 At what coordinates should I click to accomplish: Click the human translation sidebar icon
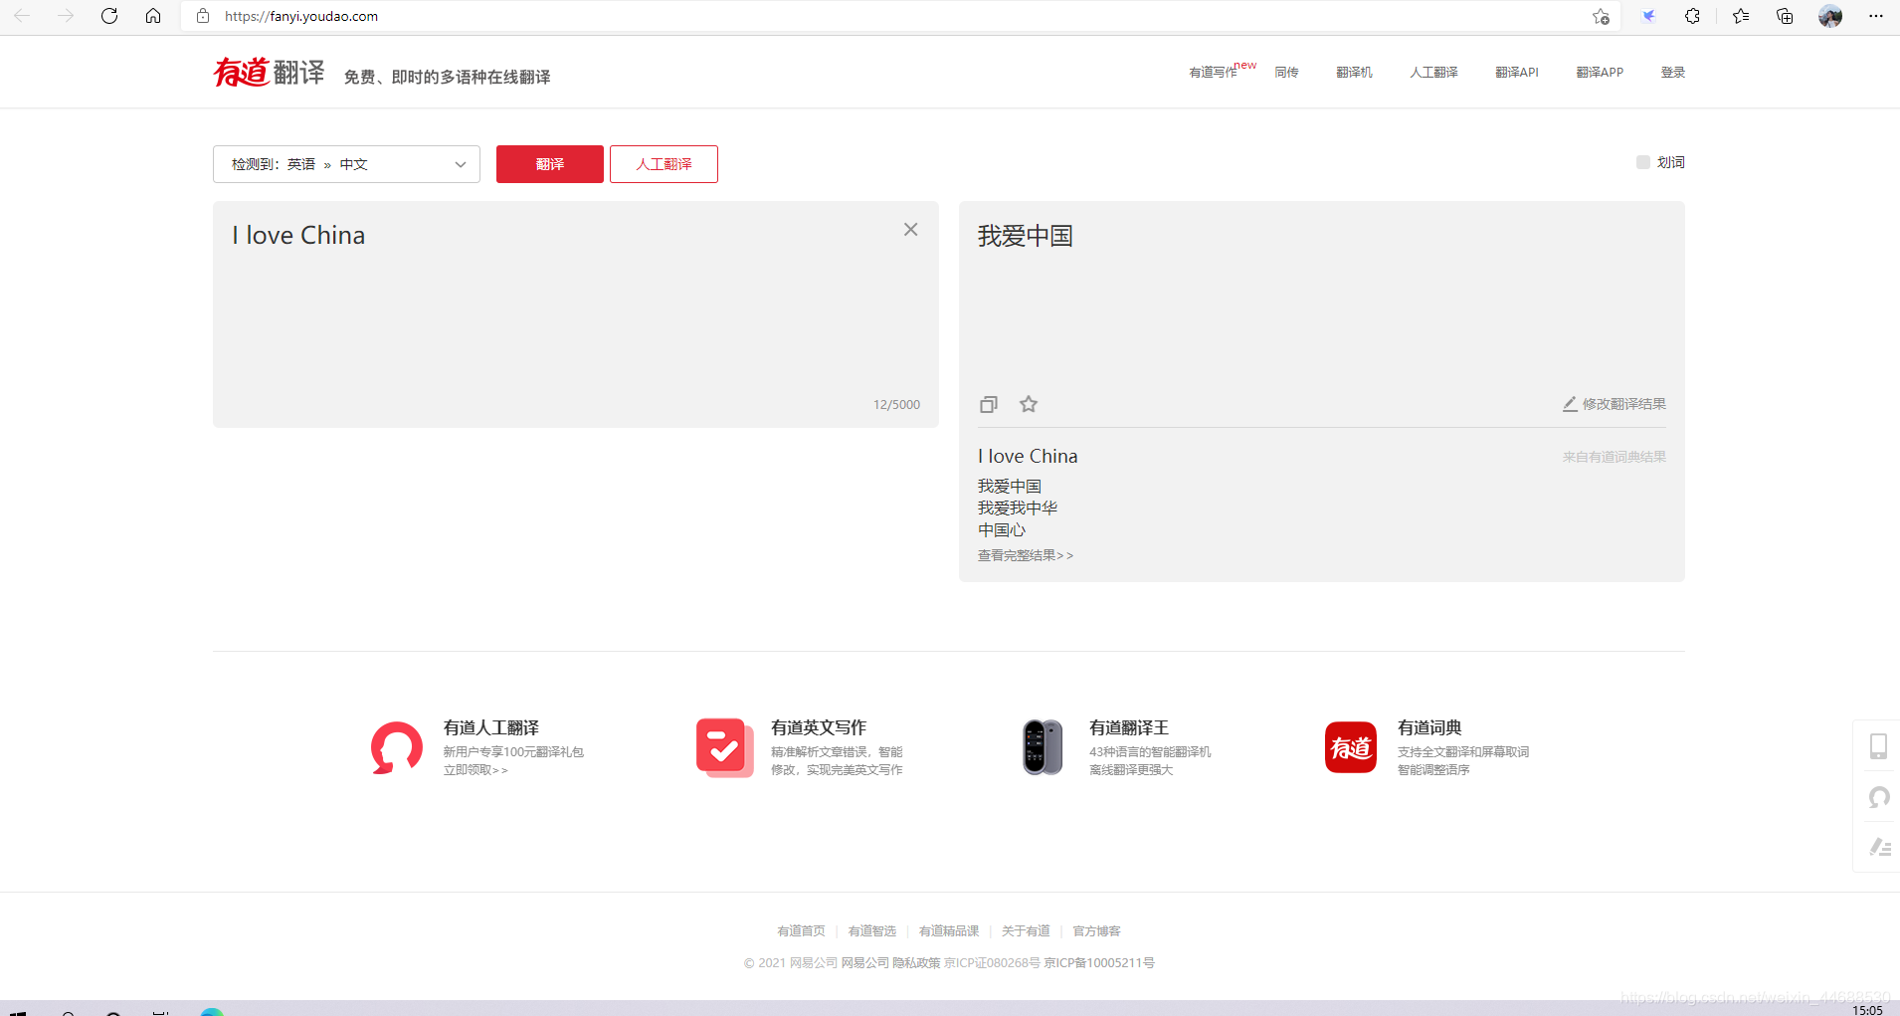click(x=1879, y=797)
